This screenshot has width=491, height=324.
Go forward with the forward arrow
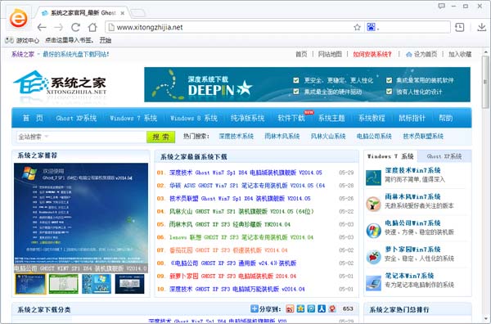point(59,28)
